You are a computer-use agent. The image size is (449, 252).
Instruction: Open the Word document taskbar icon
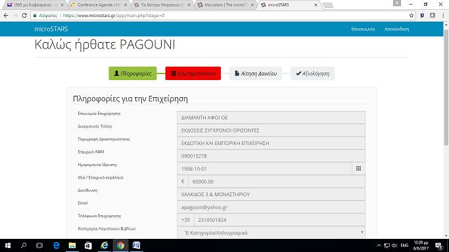click(137, 245)
